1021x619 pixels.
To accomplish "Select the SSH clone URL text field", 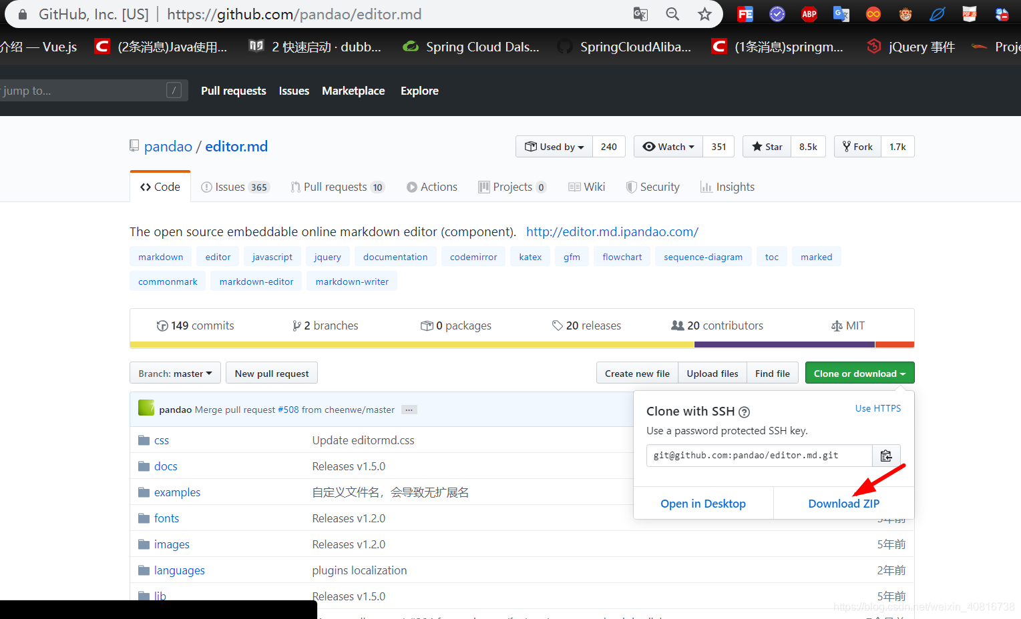I will (759, 456).
